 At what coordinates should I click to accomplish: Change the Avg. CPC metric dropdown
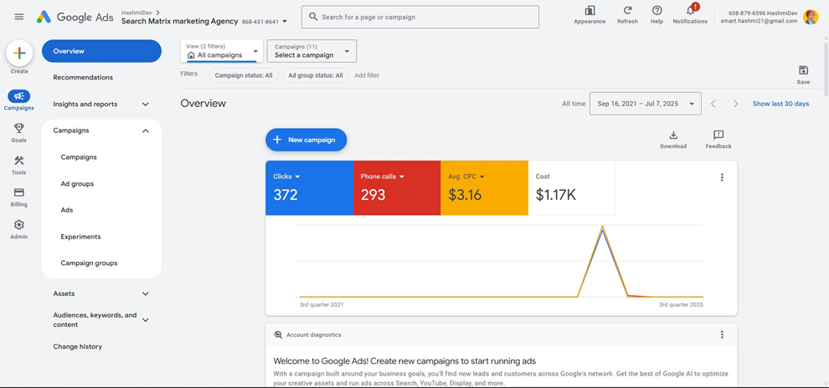click(x=482, y=176)
